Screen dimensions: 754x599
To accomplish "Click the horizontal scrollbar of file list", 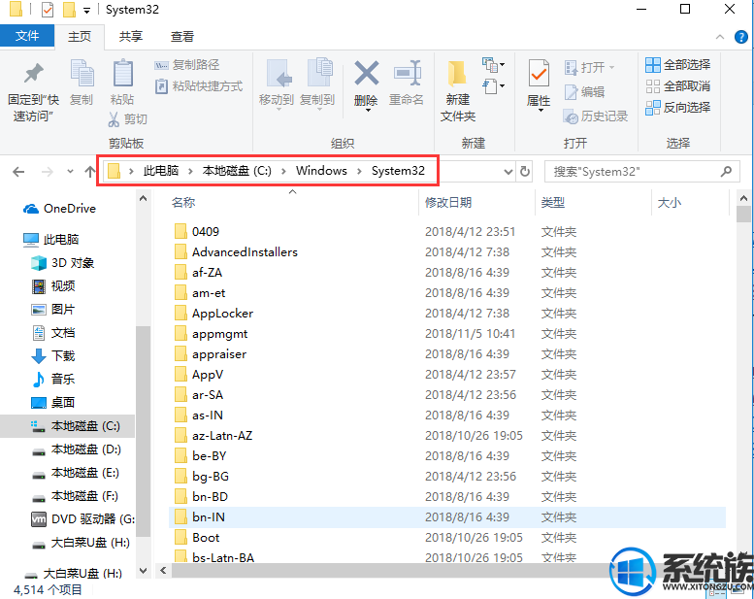I will click(x=389, y=571).
